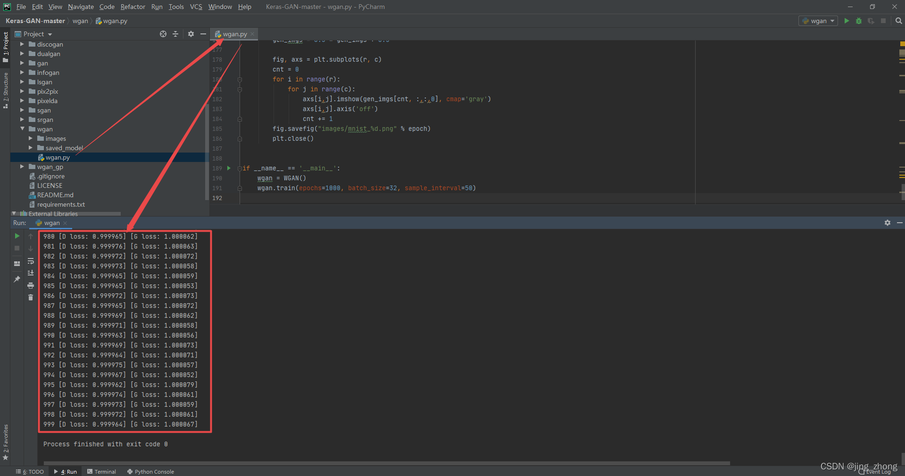Close the wgan.py editor tab
This screenshot has height=476, width=905.
click(252, 34)
